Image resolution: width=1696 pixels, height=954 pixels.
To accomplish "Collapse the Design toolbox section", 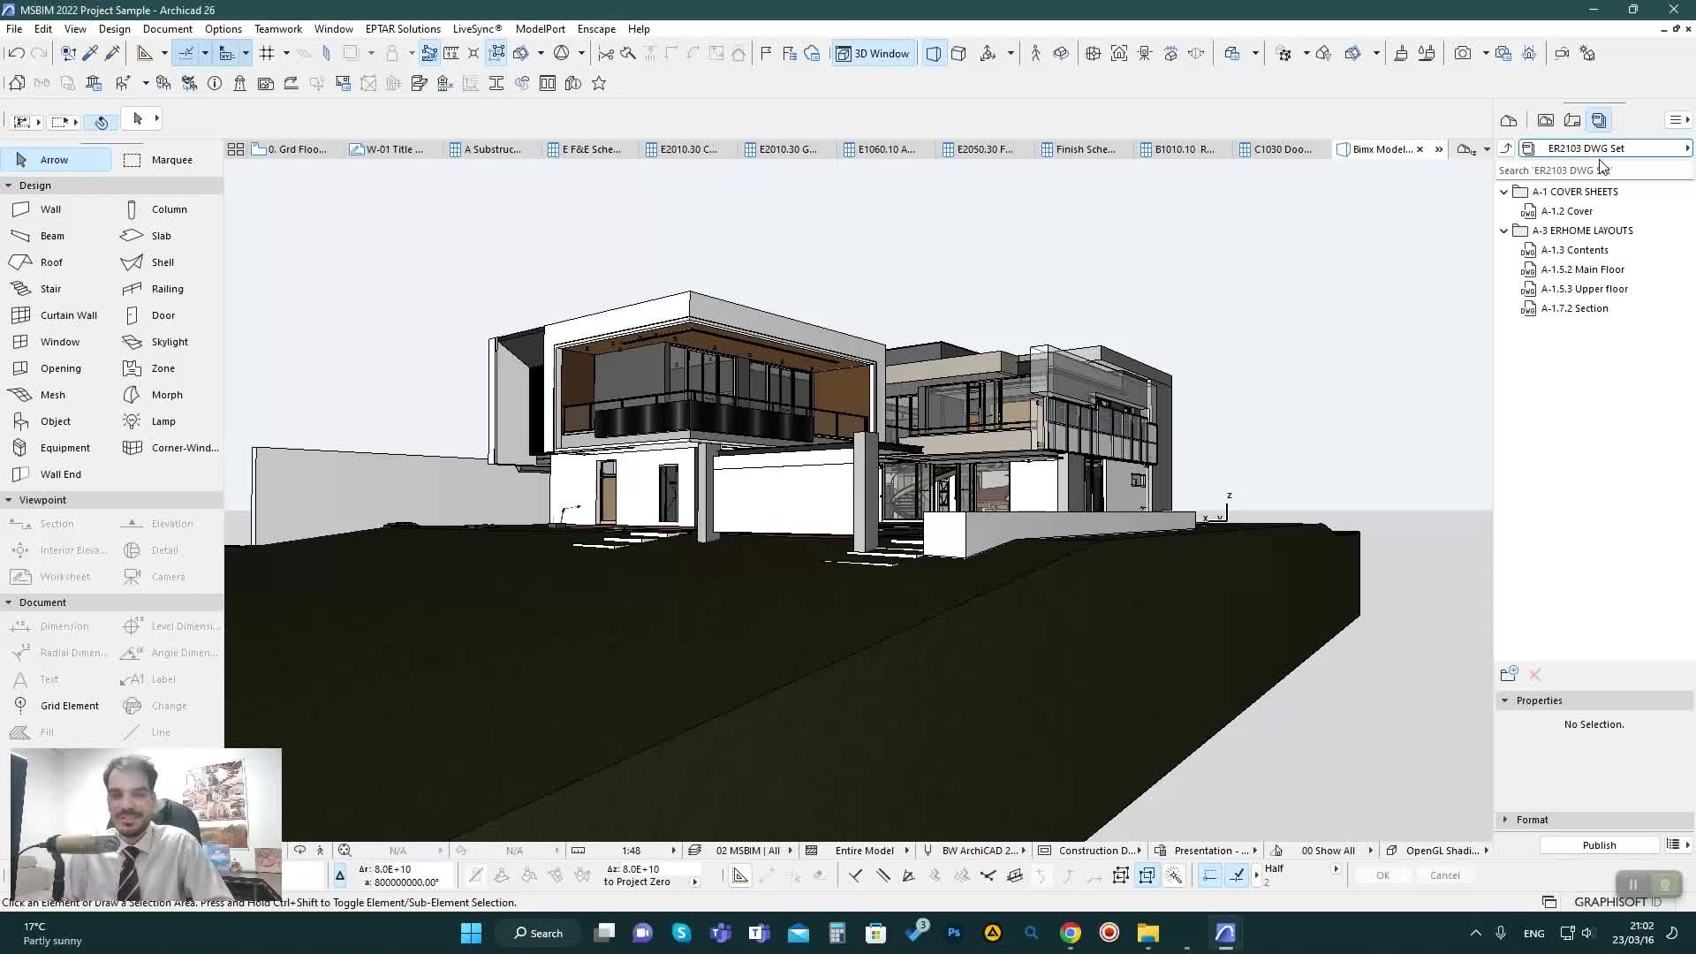I will (x=9, y=185).
